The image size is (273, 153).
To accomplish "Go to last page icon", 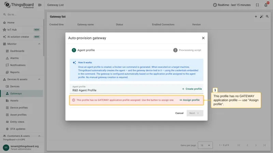I will [264, 145].
